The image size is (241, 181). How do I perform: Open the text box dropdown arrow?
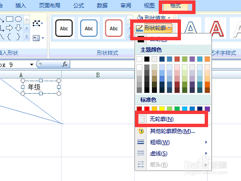click(43, 38)
